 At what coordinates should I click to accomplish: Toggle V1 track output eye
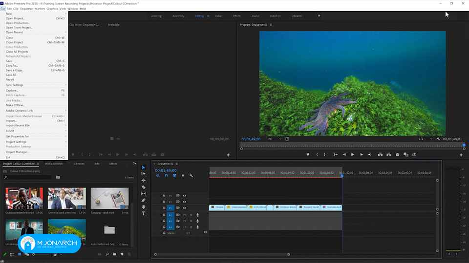(x=185, y=208)
